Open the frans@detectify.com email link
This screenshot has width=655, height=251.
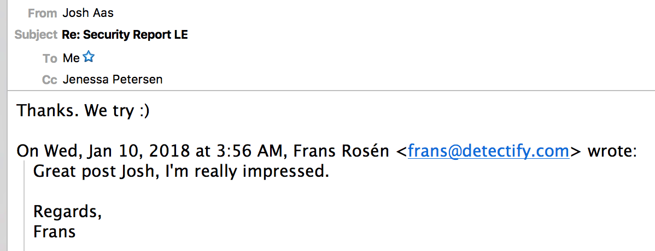tap(489, 151)
